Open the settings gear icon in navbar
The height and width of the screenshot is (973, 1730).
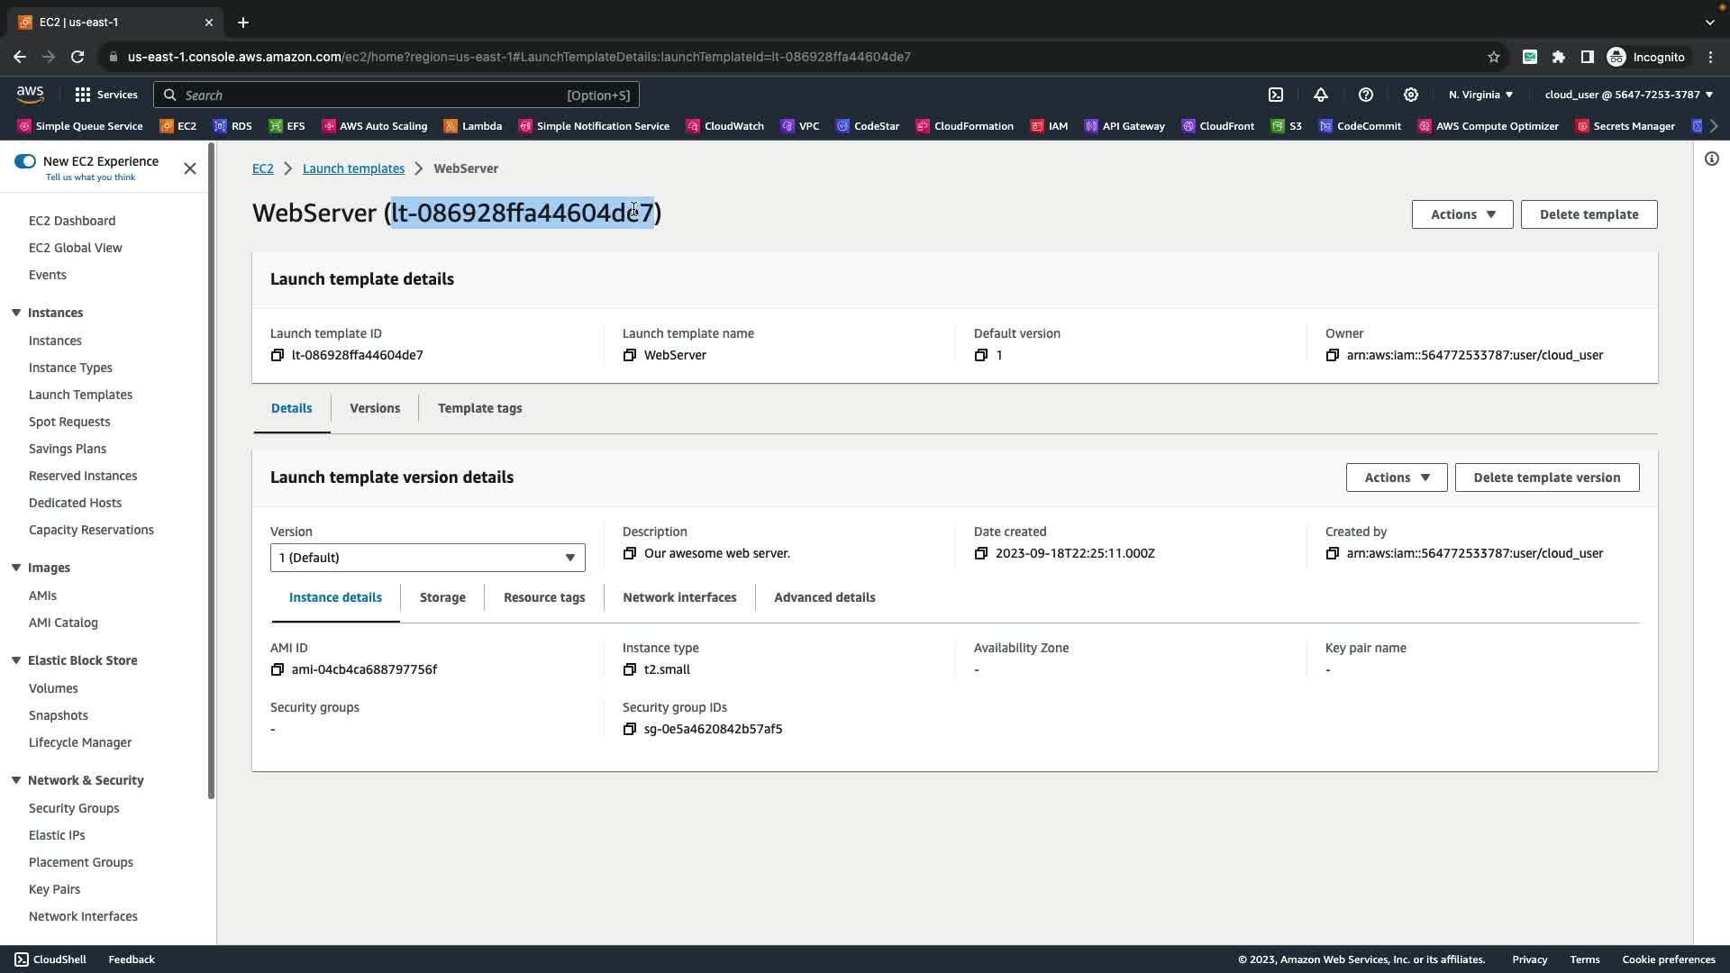(1411, 95)
